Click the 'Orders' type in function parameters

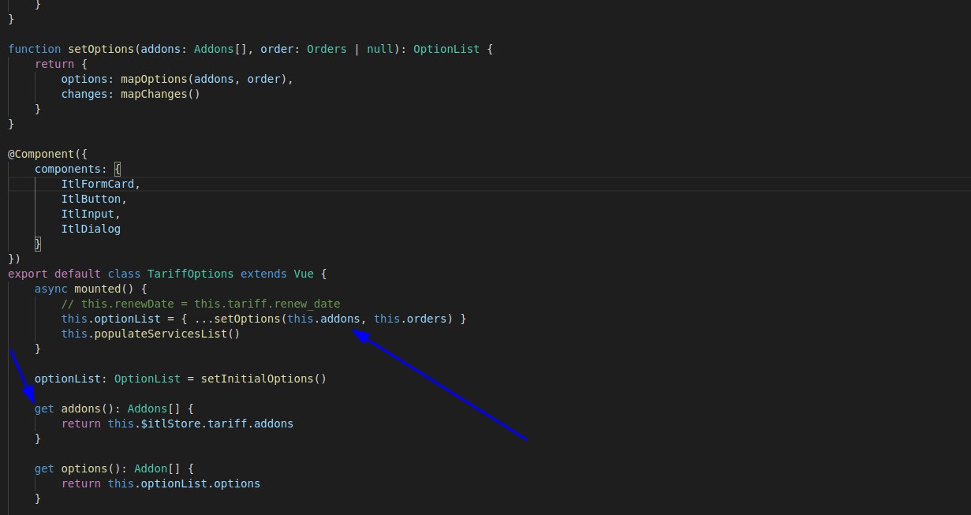327,49
